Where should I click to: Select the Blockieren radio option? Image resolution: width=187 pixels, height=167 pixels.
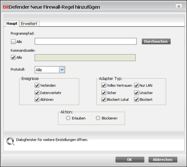[98, 118]
